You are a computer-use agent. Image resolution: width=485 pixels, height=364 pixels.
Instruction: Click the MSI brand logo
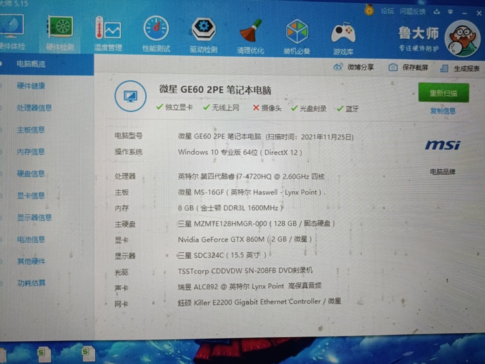[442, 145]
